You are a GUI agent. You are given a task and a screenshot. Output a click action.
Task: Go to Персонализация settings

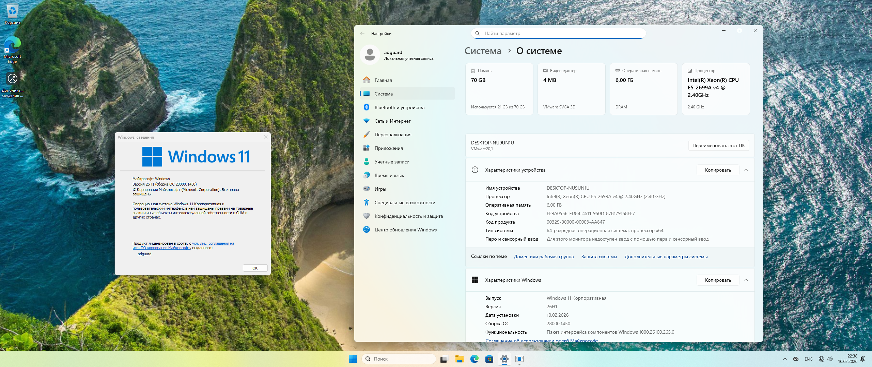tap(393, 135)
